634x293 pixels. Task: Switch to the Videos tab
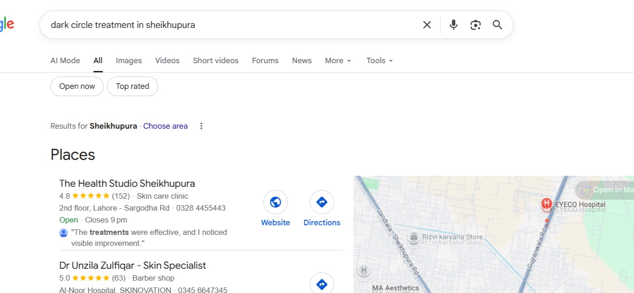pos(167,60)
